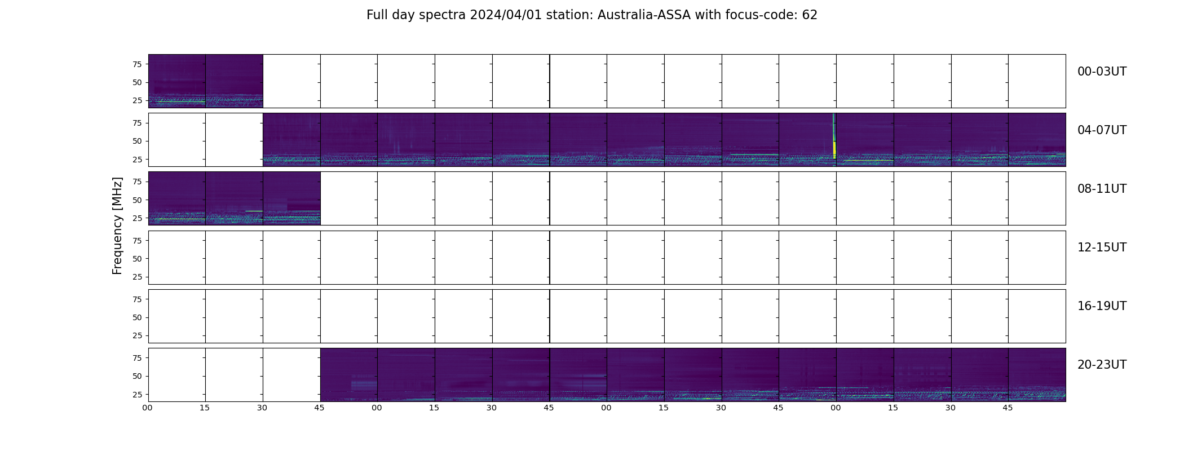
Task: Click the '50' tick label of the 04-07UT row
Action: [x=137, y=142]
